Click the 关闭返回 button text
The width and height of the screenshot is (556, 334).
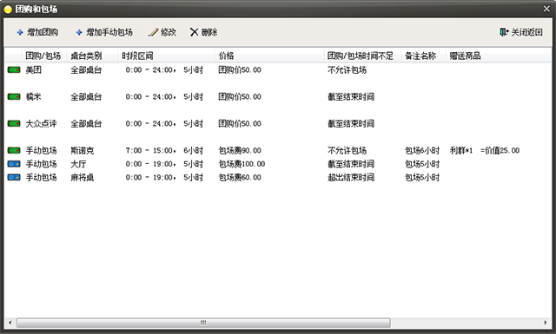click(x=527, y=33)
